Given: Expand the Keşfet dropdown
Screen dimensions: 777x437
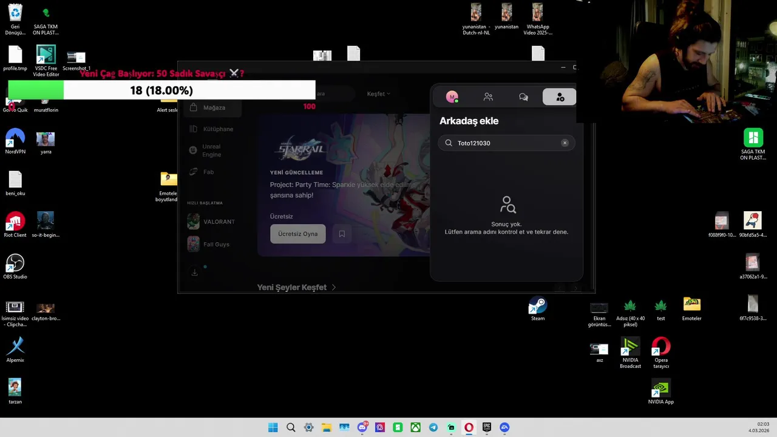Looking at the screenshot, I should [378, 93].
